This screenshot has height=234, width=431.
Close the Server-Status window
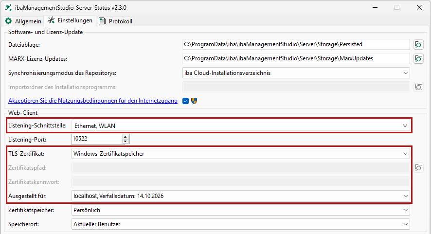pyautogui.click(x=419, y=7)
